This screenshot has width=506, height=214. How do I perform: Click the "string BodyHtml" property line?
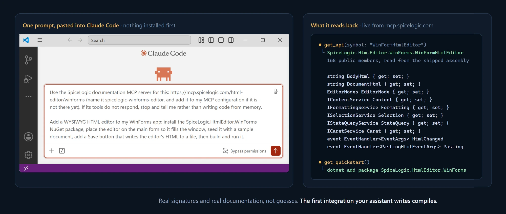pyautogui.click(x=368, y=76)
